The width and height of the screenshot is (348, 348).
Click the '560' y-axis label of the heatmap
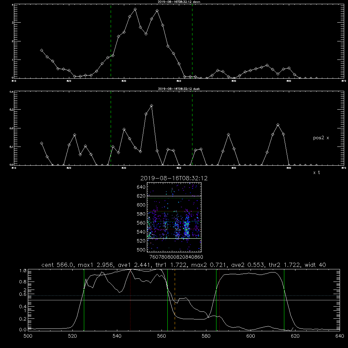click(141, 223)
